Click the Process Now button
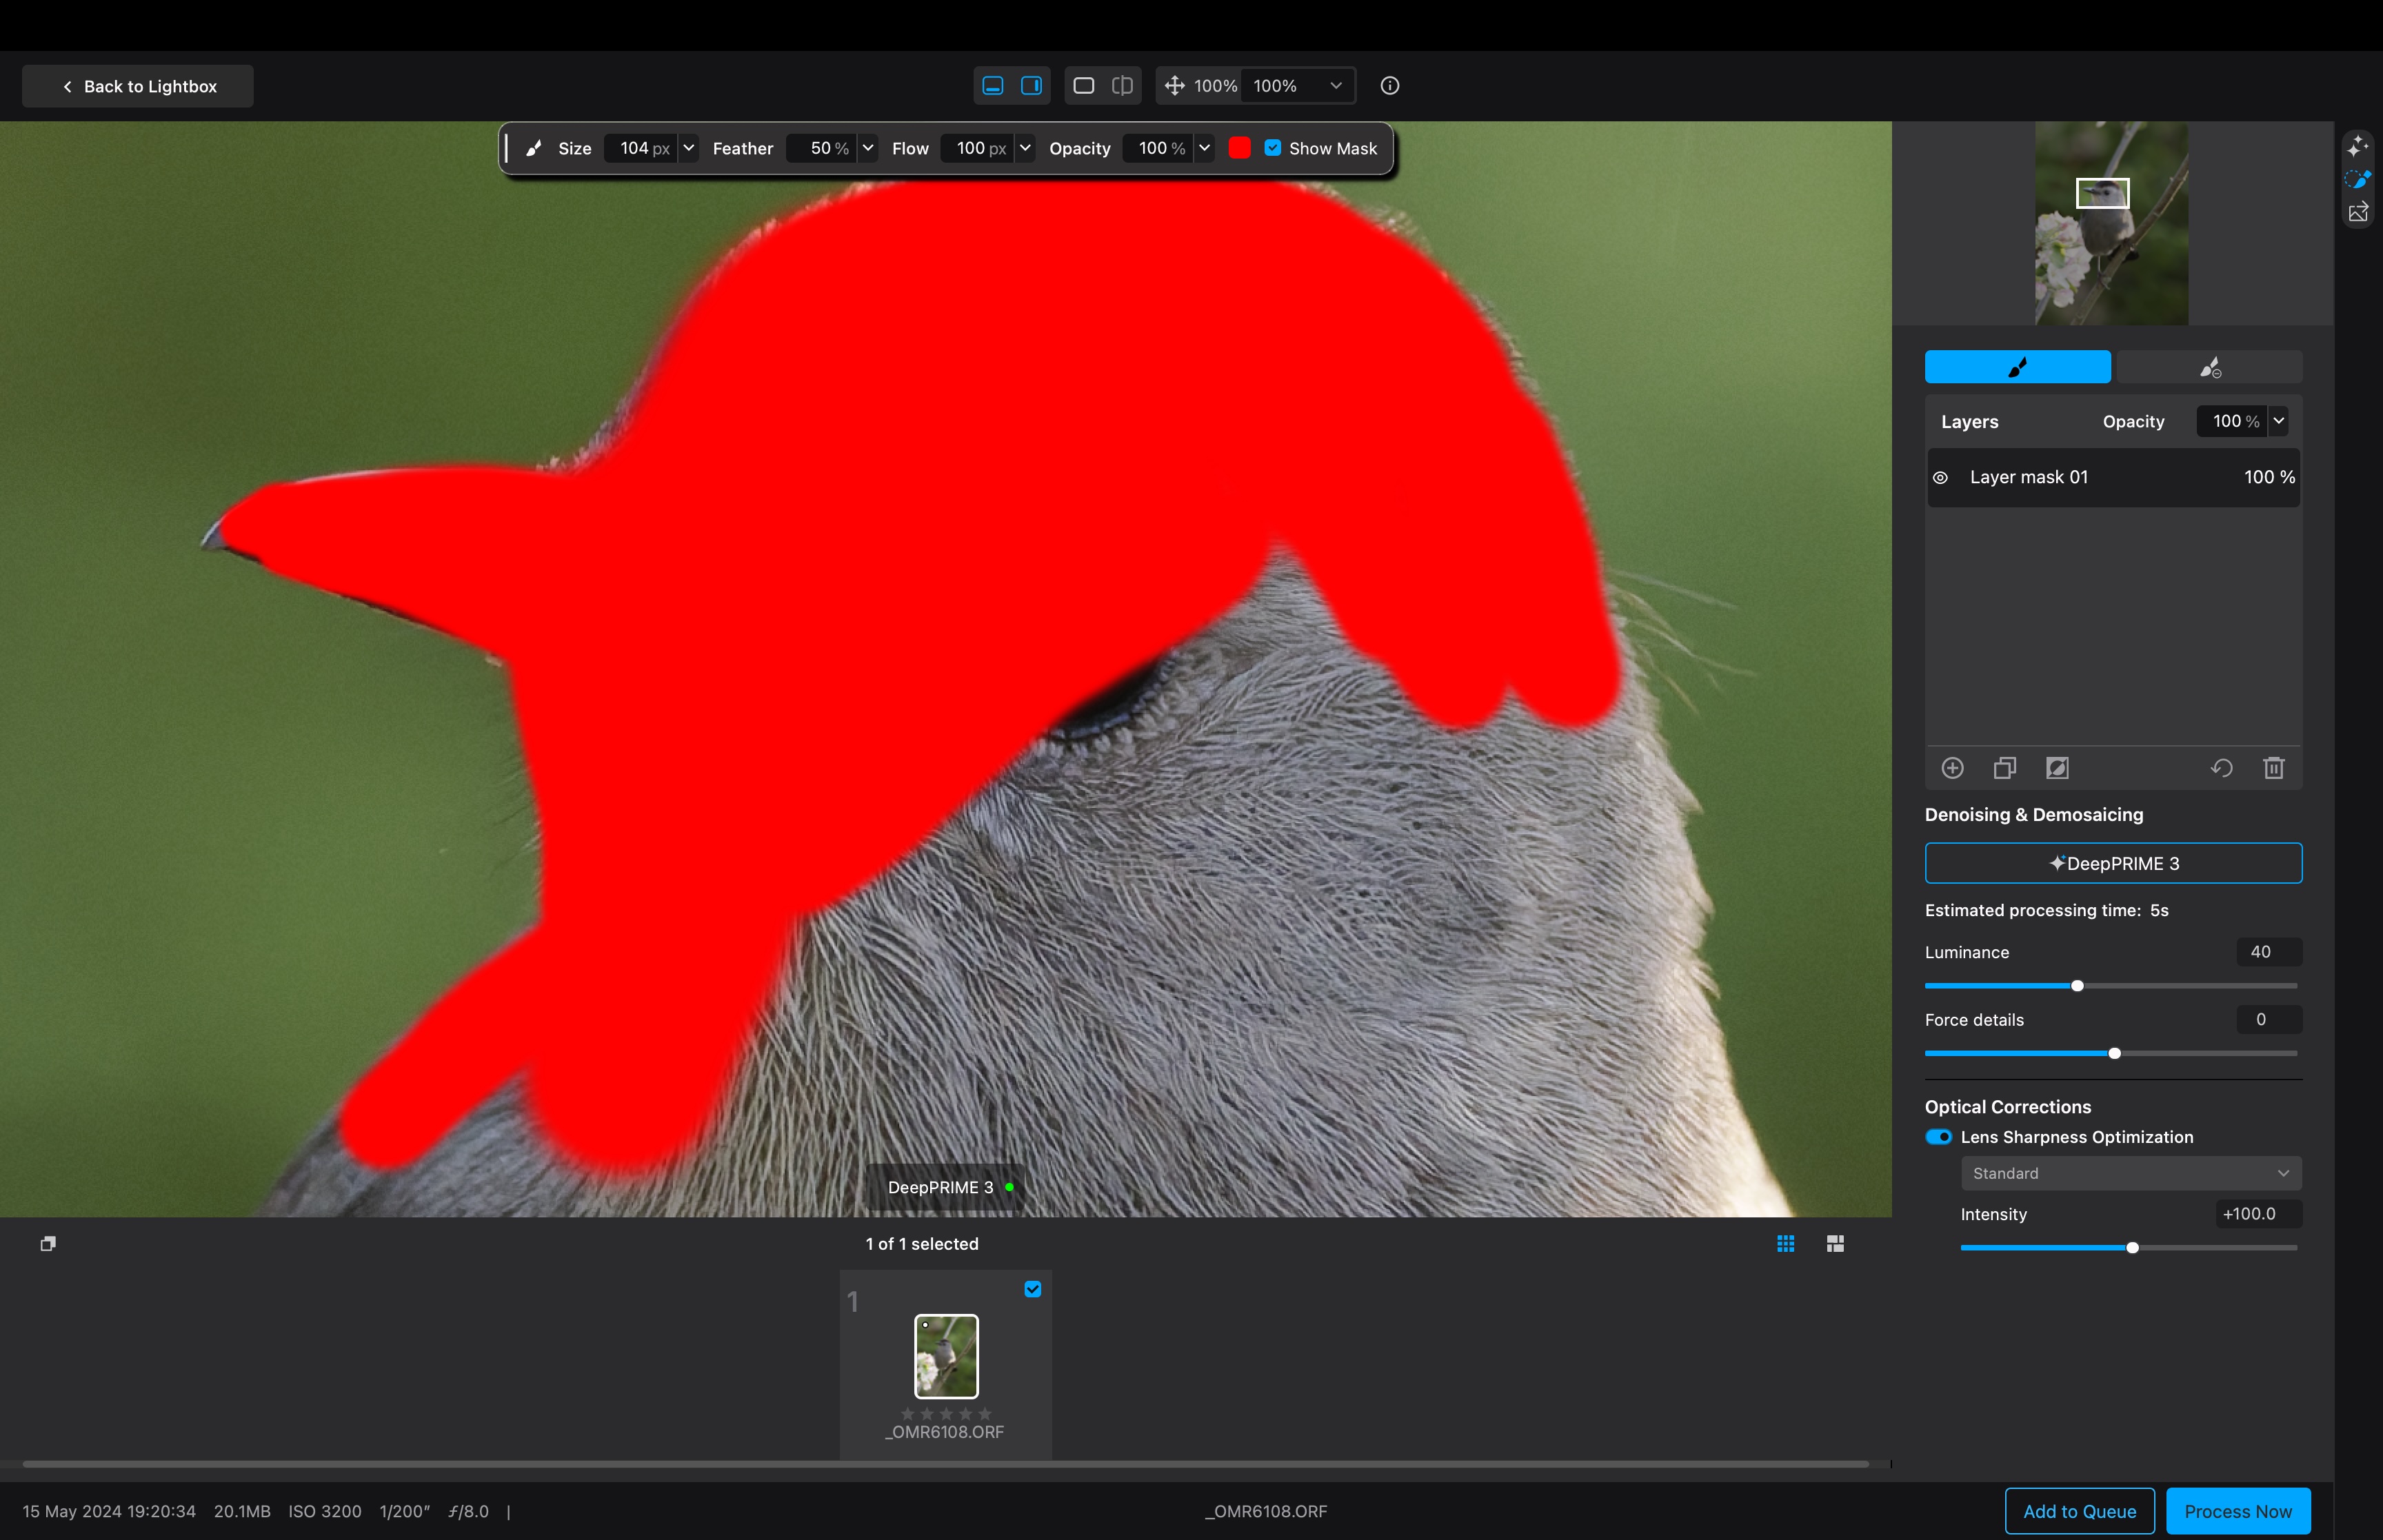 [2237, 1511]
